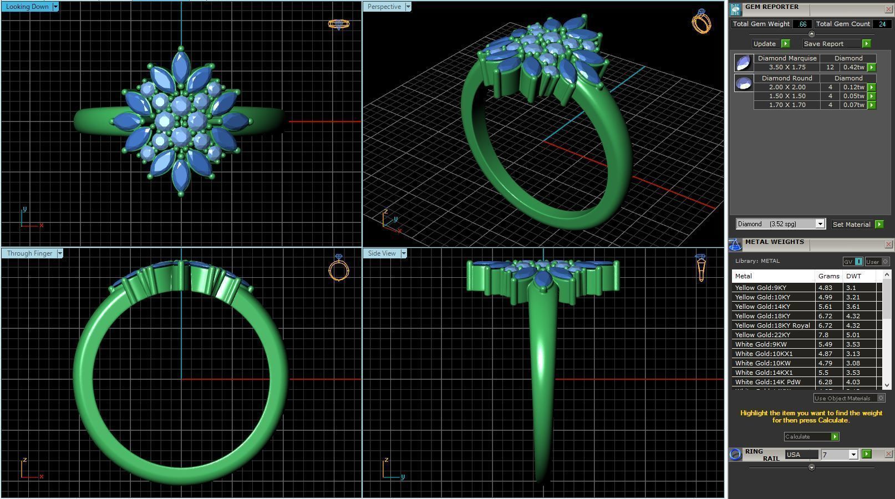The height and width of the screenshot is (499, 895).
Task: Click the Gem Reporter panel icon
Action: tap(735, 9)
